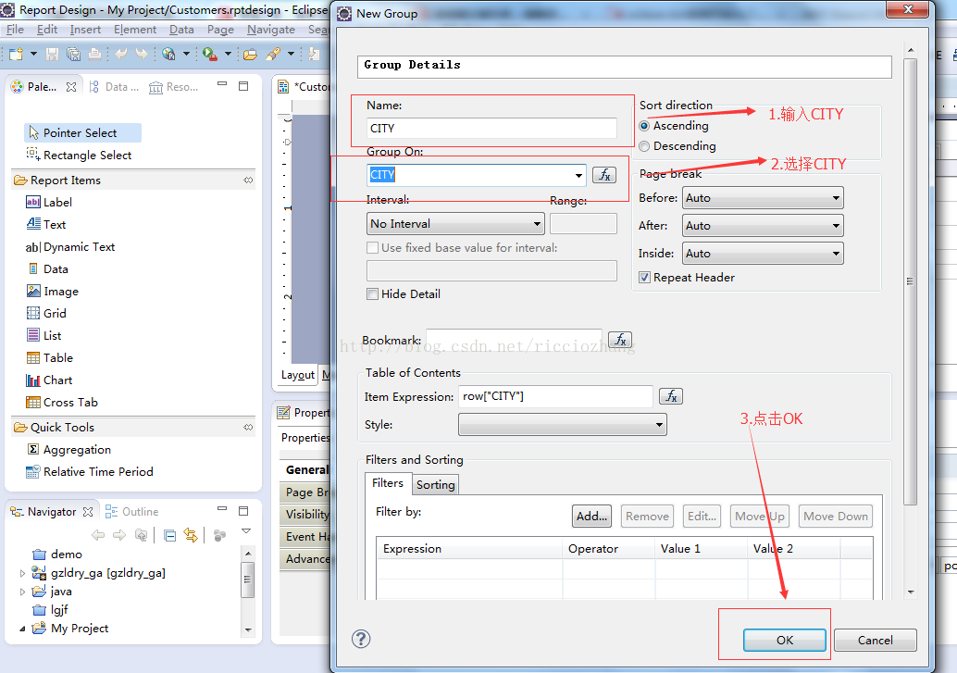Switch to the Outline tab
Screen dimensions: 957x673
pyautogui.click(x=131, y=512)
